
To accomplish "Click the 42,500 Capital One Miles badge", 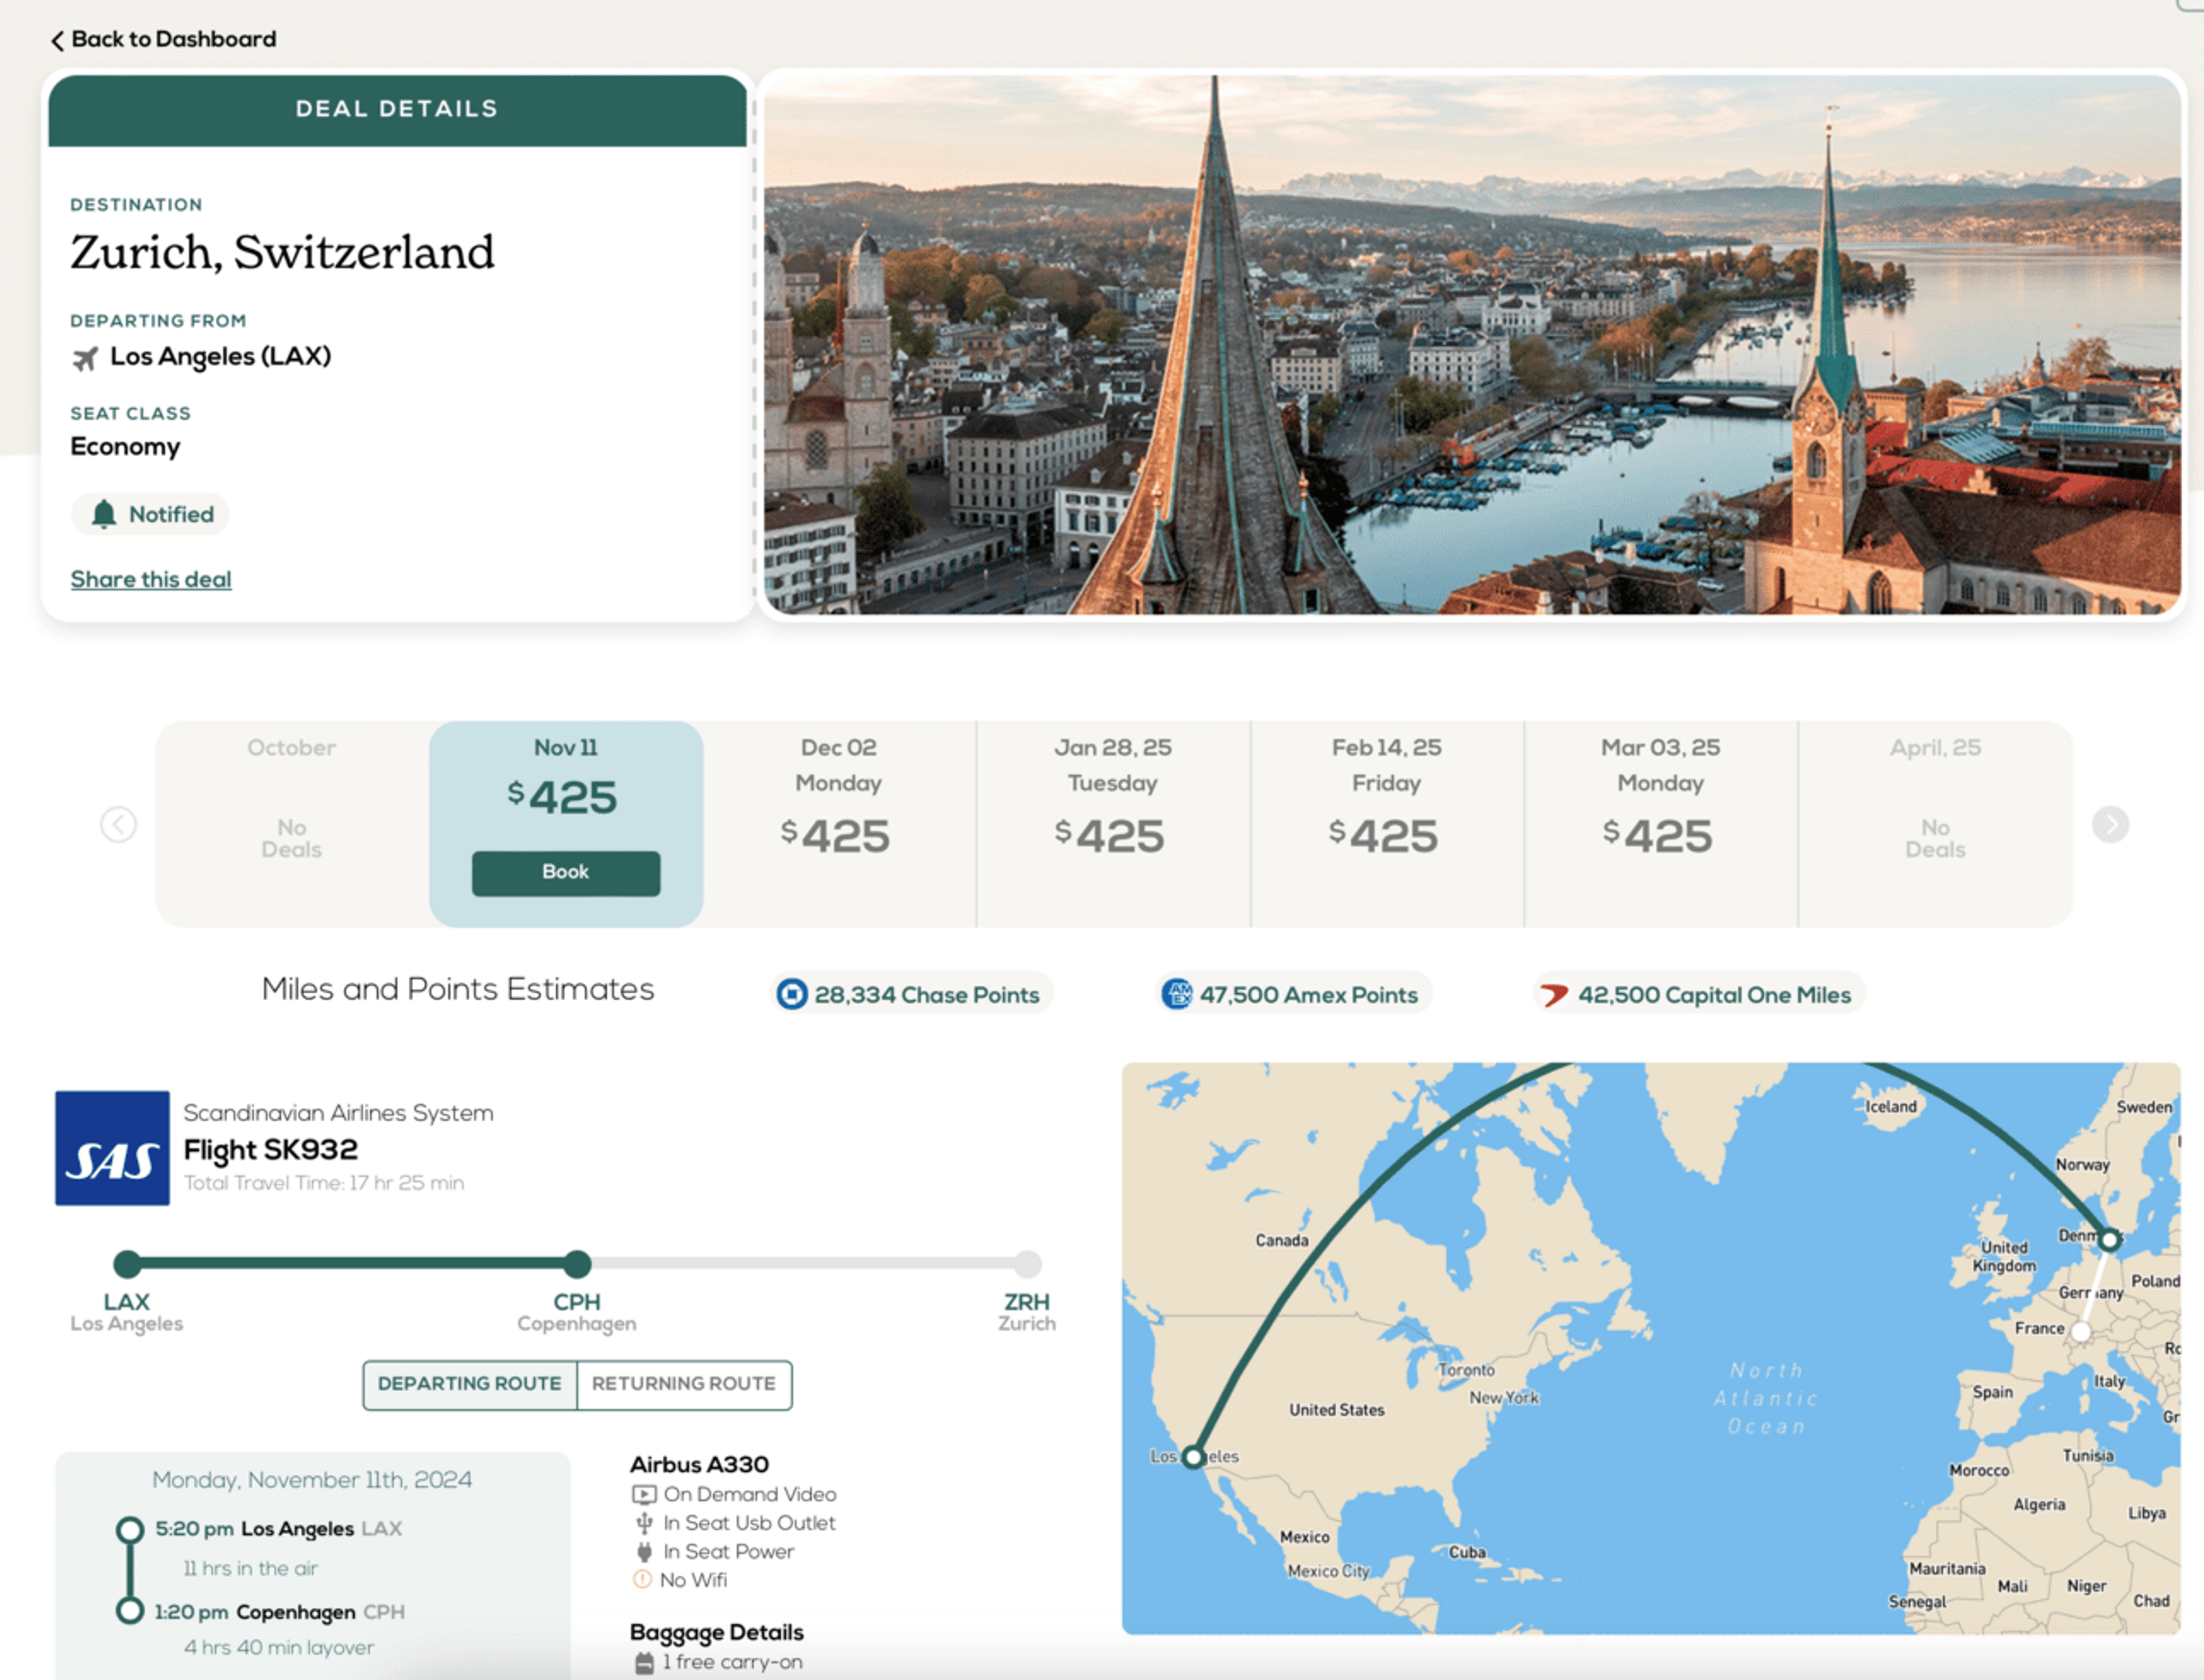I will click(x=1699, y=994).
